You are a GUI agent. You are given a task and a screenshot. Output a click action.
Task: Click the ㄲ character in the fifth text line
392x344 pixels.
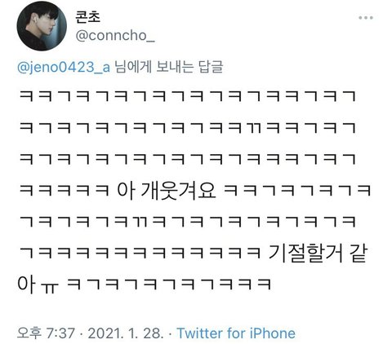pos(140,221)
